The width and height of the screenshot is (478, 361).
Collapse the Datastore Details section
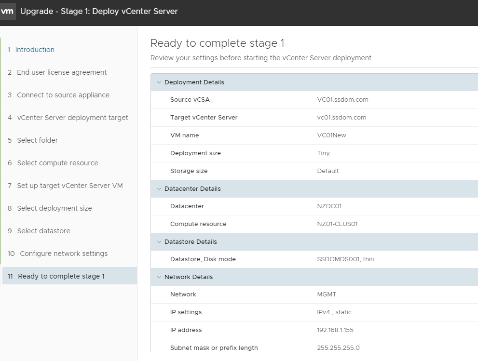159,242
